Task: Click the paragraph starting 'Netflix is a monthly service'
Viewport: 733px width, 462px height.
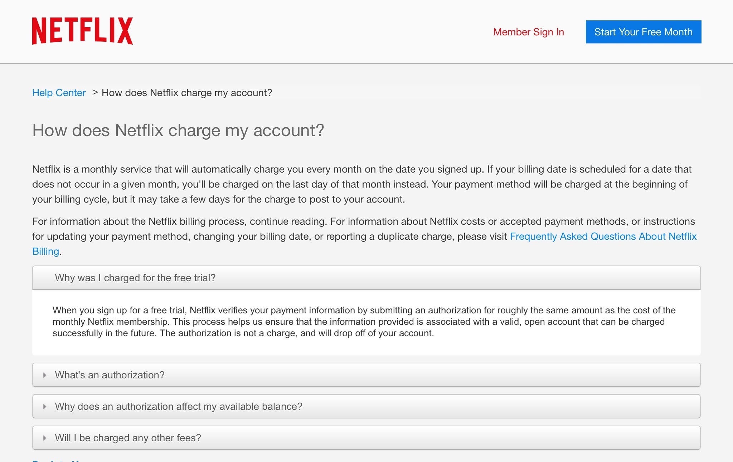Action: [x=361, y=184]
